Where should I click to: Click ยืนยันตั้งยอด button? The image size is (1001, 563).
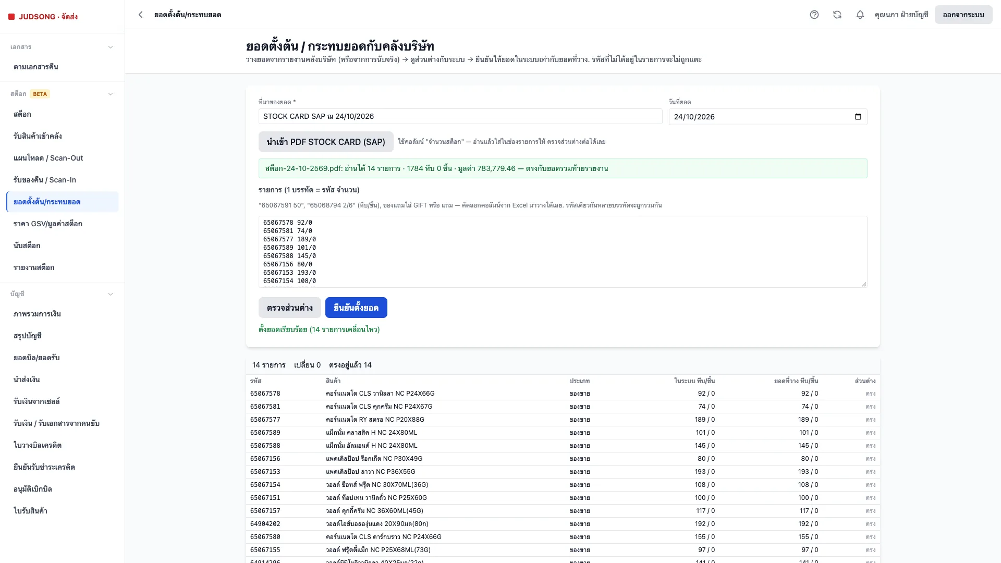click(356, 308)
